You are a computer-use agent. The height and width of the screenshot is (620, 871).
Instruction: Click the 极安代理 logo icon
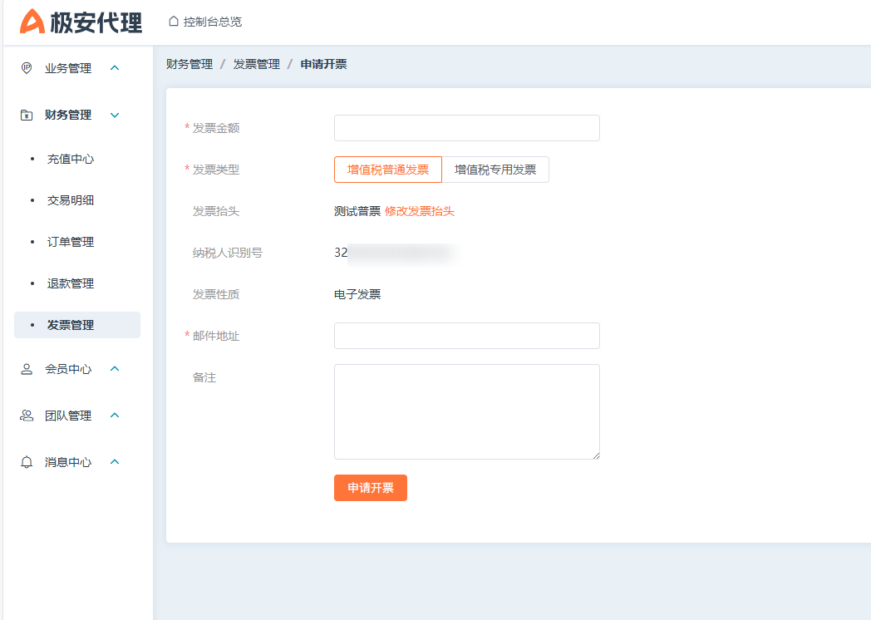(x=32, y=22)
